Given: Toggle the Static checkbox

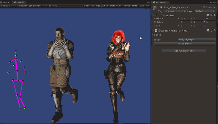Looking at the screenshot, I should pyautogui.click(x=204, y=7).
